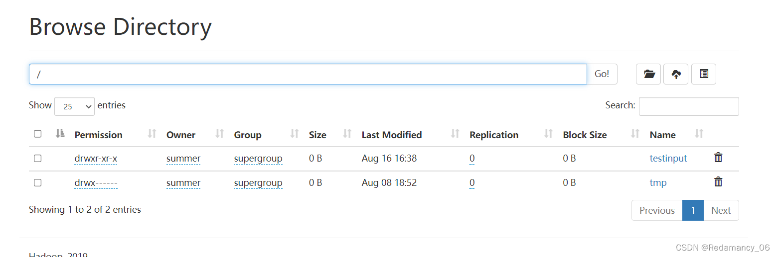Edit permission drwx------ of tmp
Viewport: 777px width, 257px height.
[x=96, y=183]
